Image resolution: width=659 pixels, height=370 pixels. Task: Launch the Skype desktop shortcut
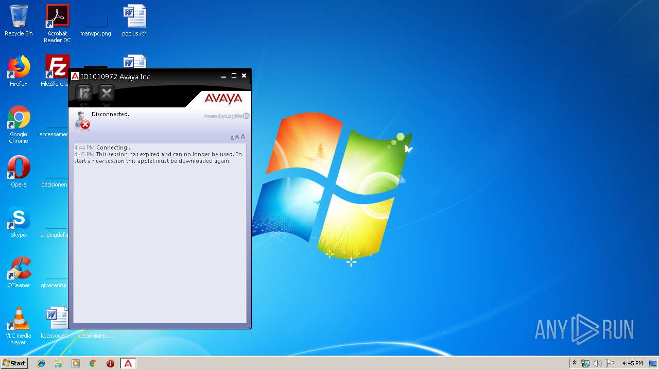(x=19, y=222)
